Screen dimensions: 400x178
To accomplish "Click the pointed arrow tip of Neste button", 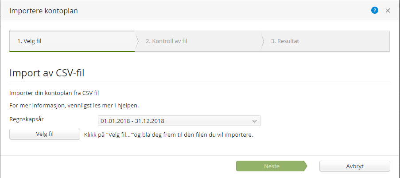I will tap(304, 166).
